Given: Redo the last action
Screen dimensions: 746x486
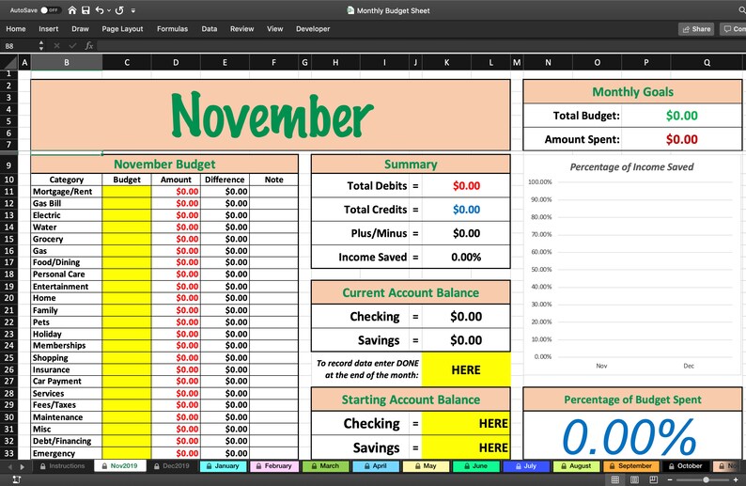Looking at the screenshot, I should [119, 10].
